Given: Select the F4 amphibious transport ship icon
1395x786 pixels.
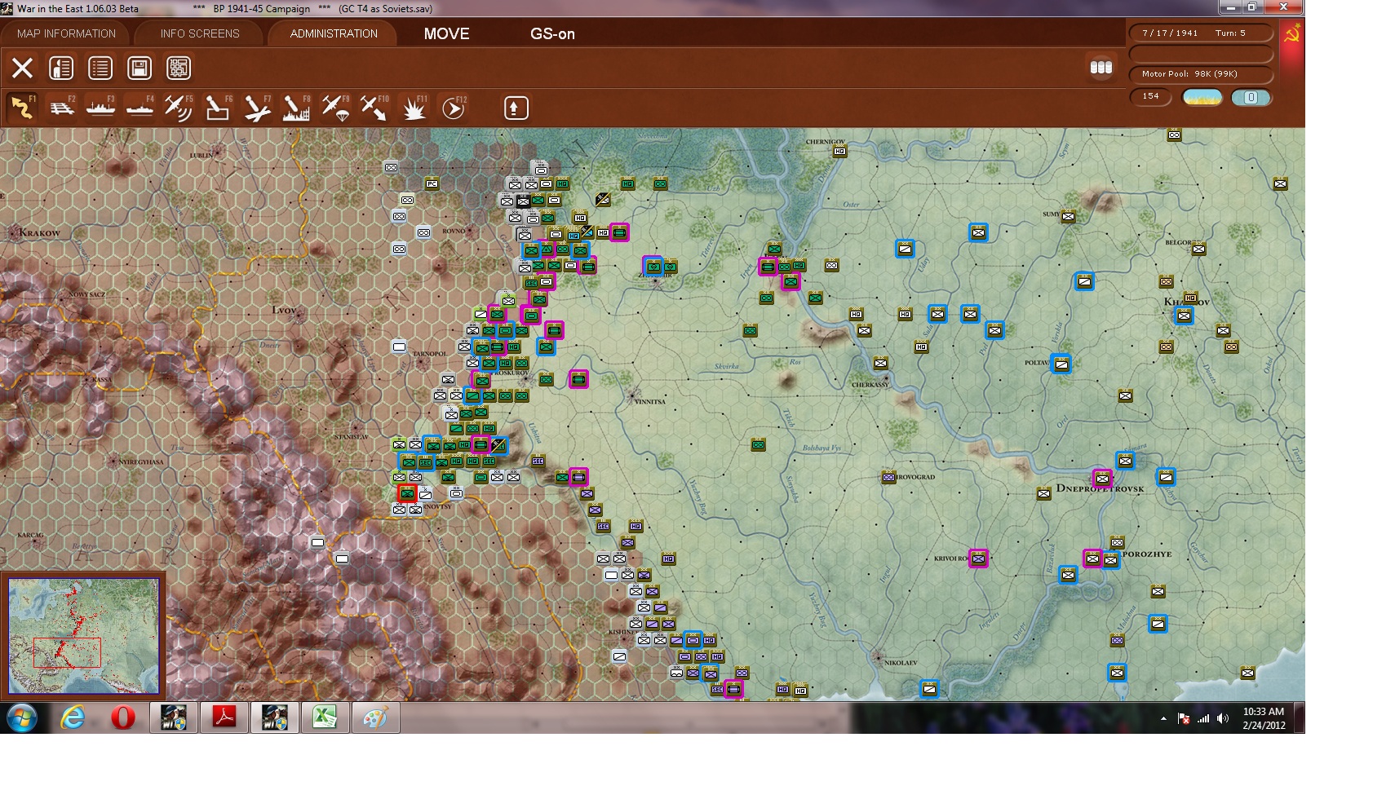Looking at the screenshot, I should [x=139, y=108].
